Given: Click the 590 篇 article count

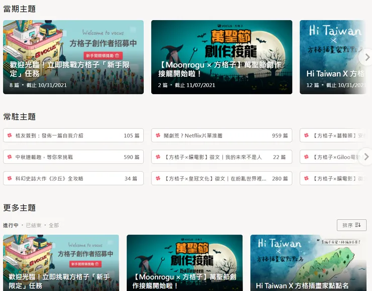Looking at the screenshot, I should pos(131,157).
